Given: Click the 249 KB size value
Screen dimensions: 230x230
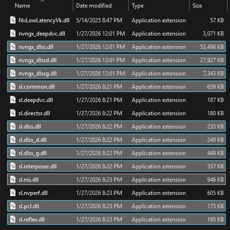Looking at the screenshot, I should point(215,140).
